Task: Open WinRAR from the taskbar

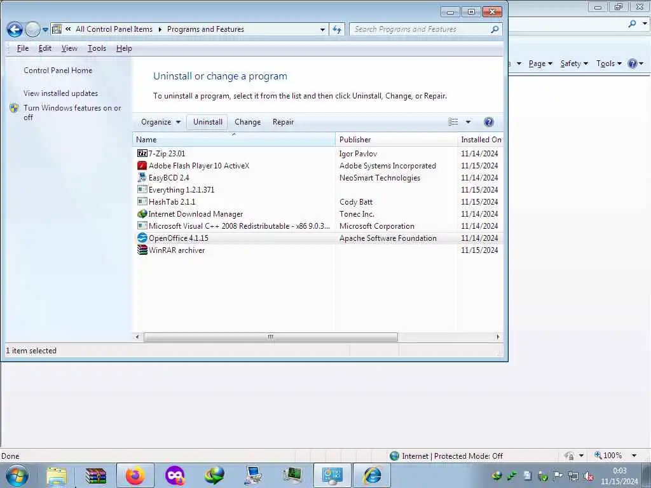Action: [95, 475]
